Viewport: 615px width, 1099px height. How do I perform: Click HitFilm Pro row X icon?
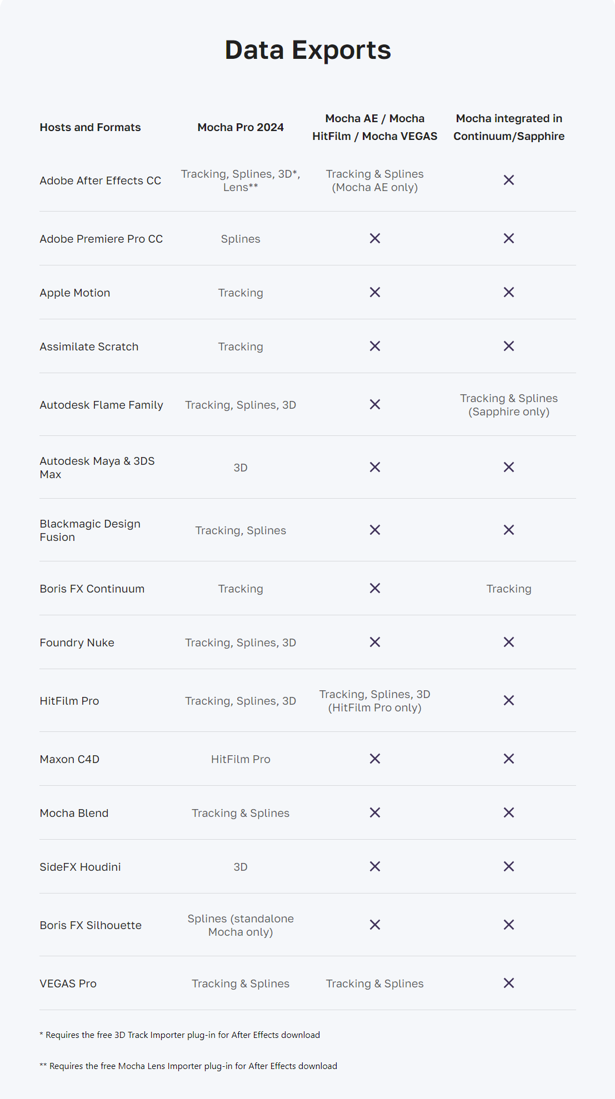point(508,700)
